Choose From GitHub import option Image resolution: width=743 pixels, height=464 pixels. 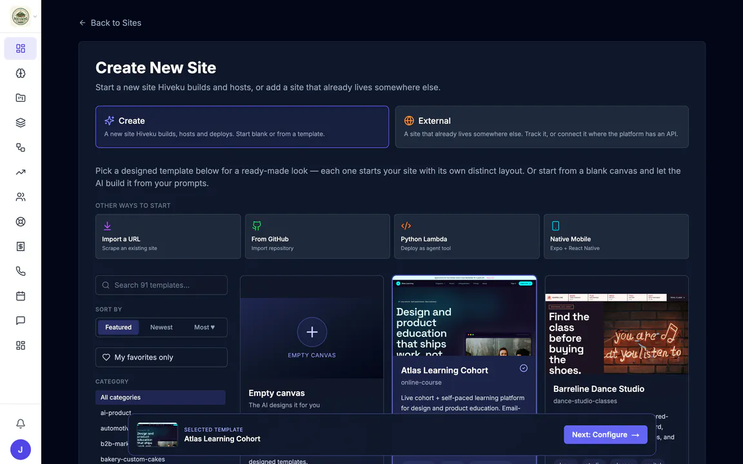(x=317, y=237)
